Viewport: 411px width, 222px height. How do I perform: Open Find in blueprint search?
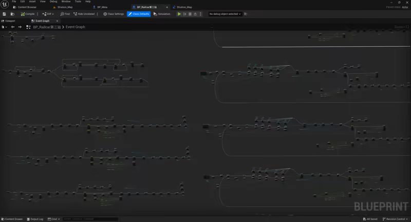(x=65, y=14)
